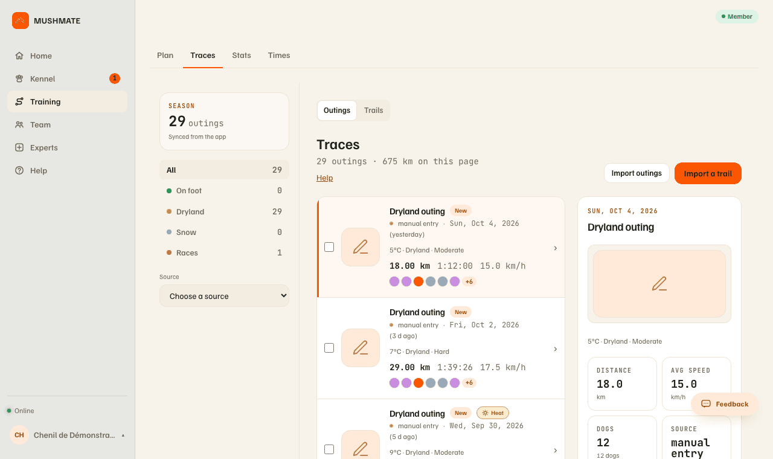Filter outings by Races
Viewport: 773px width, 459px height.
point(224,252)
